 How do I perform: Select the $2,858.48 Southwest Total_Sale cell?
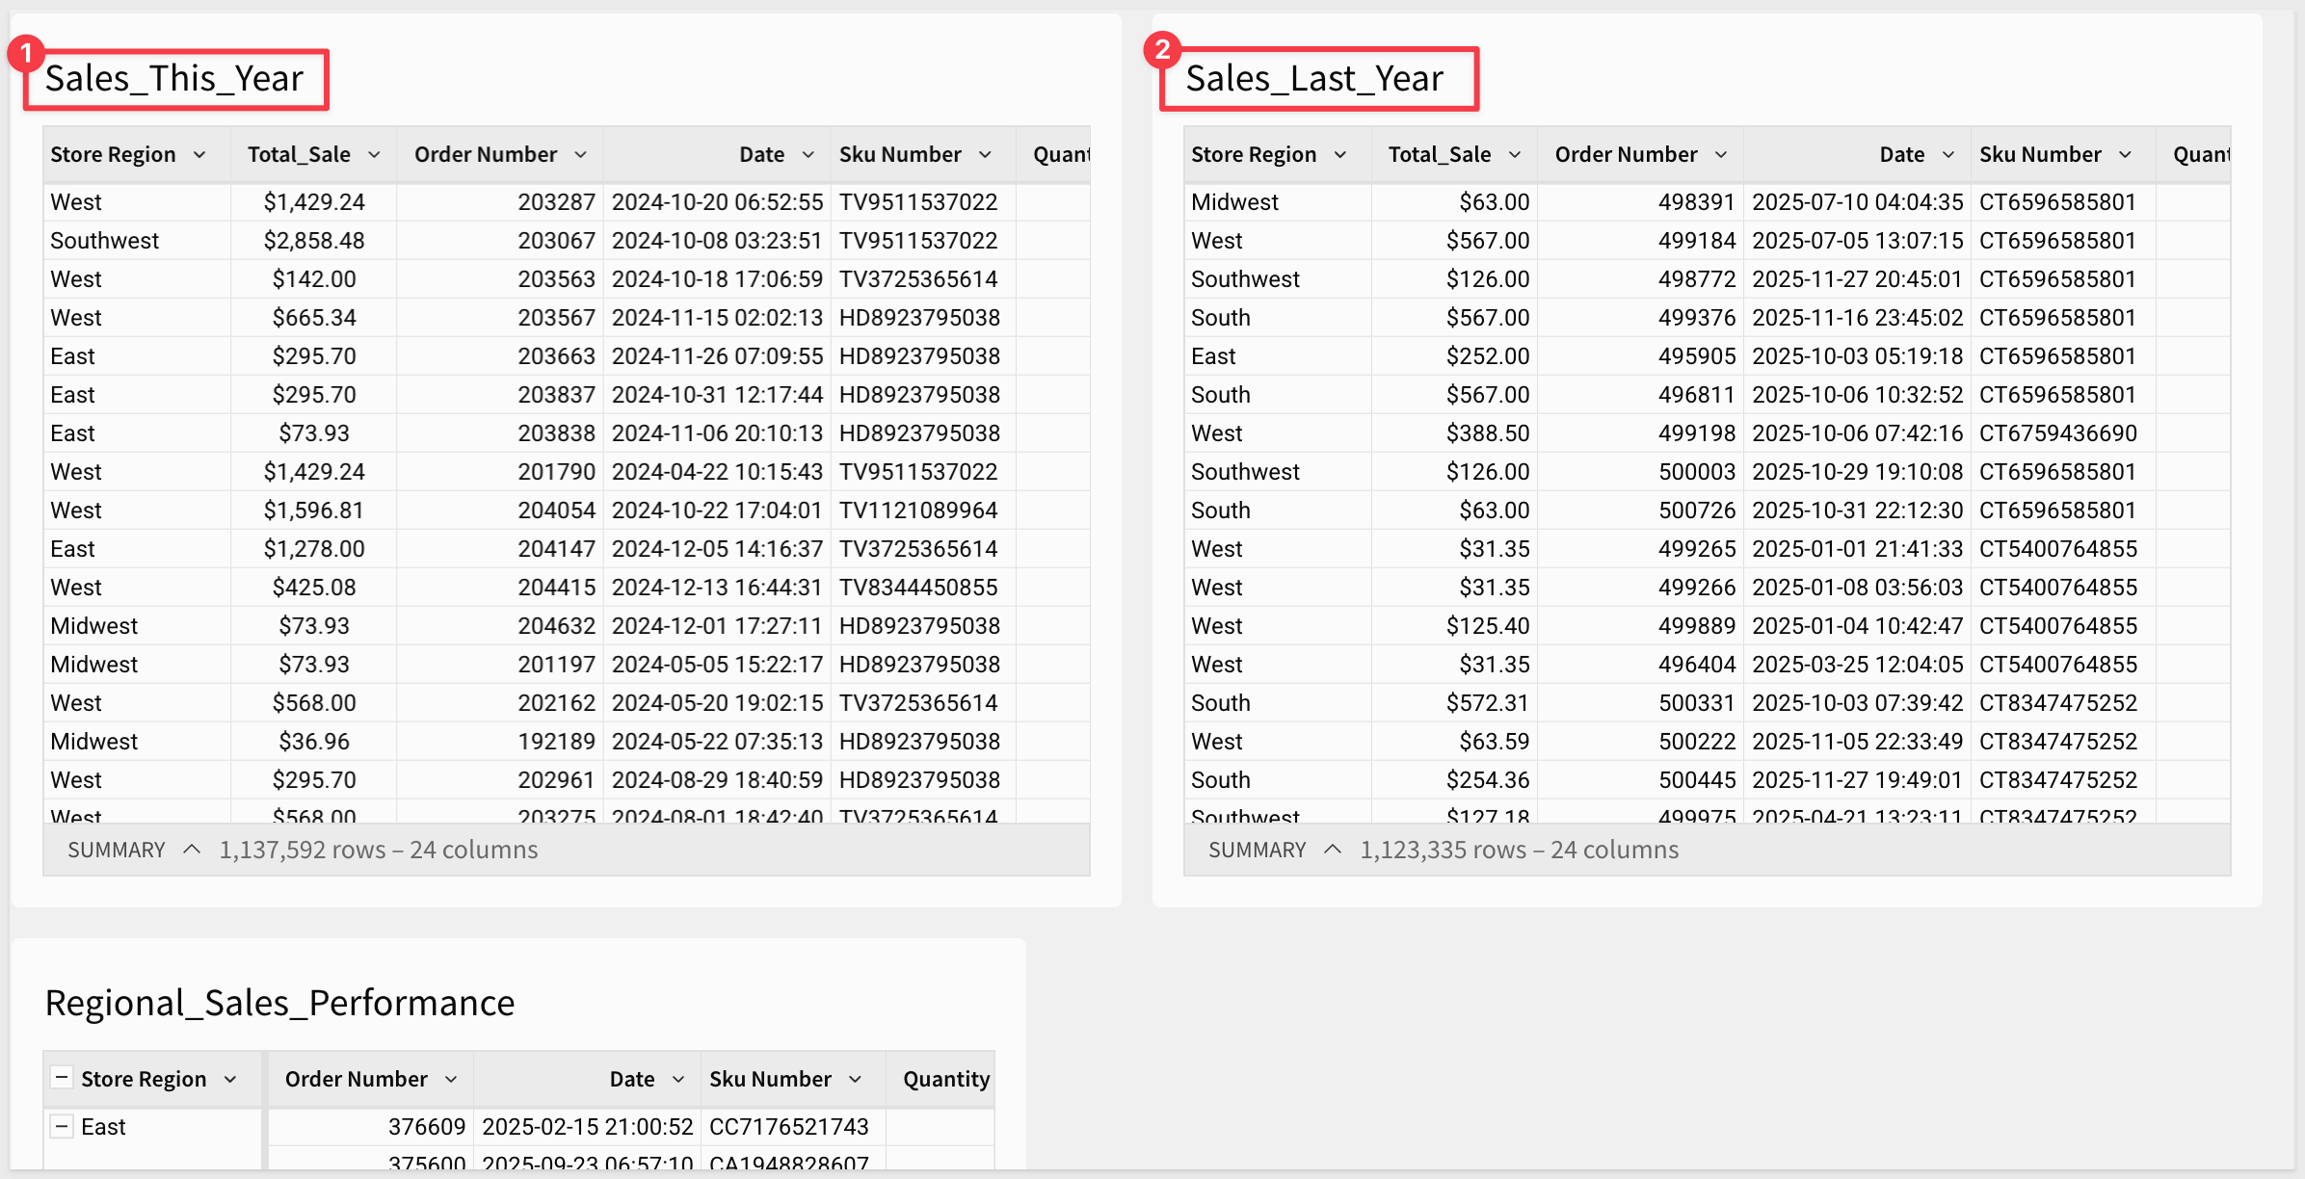tap(314, 241)
